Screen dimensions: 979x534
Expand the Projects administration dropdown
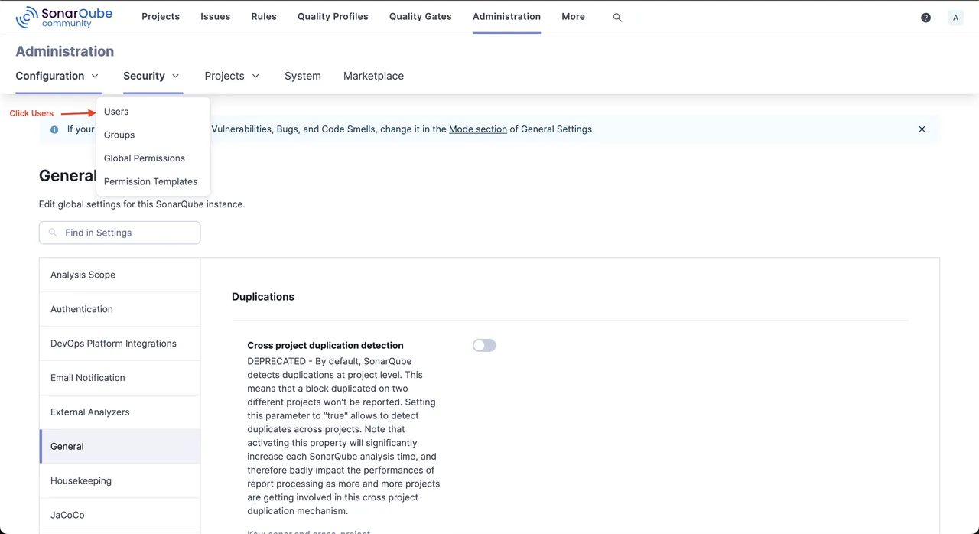click(x=232, y=76)
